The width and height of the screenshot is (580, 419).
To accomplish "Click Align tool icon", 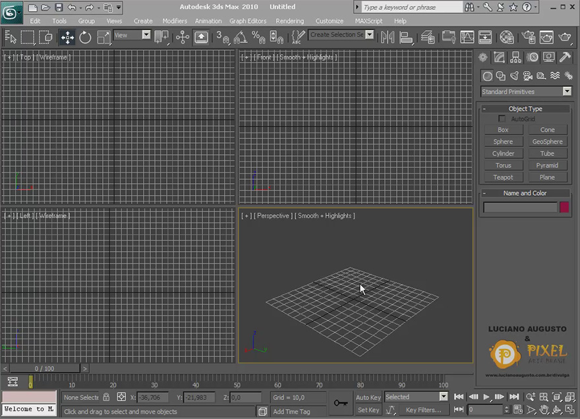I will (406, 37).
